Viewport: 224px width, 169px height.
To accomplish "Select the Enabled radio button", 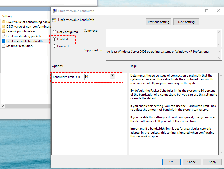I will (54, 39).
